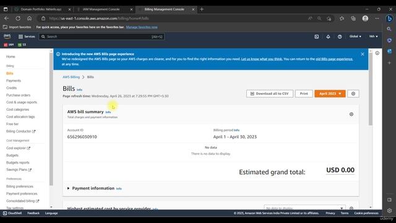This screenshot has width=396, height=223.
Task: Open Cost explorer external link
Action: click(18, 148)
